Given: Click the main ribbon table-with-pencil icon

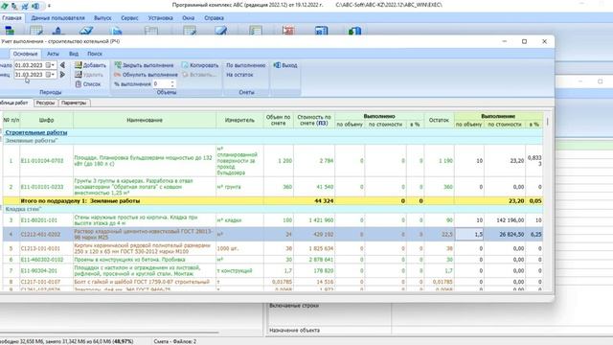Looking at the screenshot, I should (36, 31).
